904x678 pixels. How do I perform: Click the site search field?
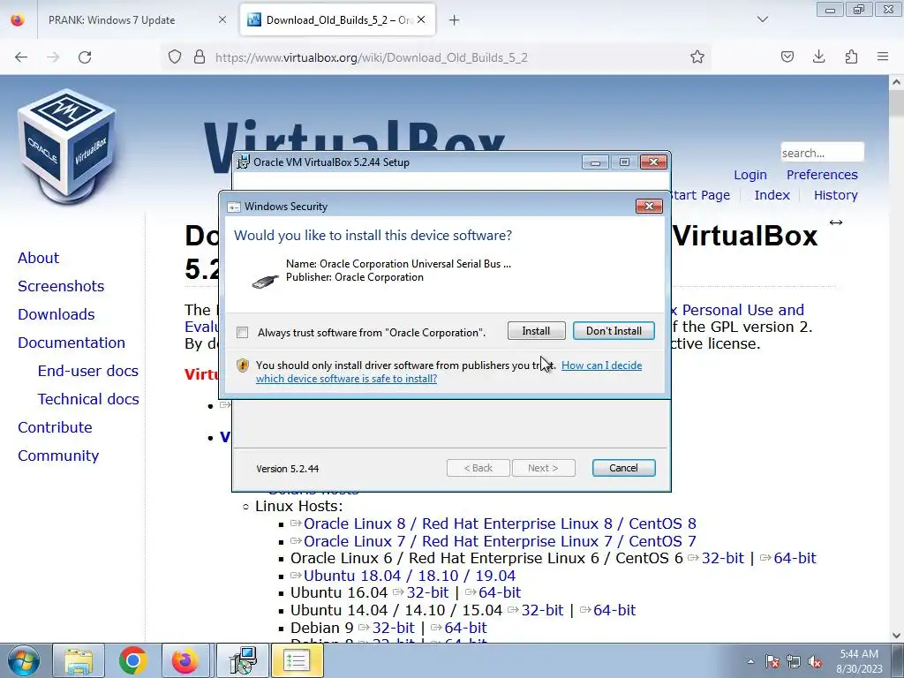(822, 153)
